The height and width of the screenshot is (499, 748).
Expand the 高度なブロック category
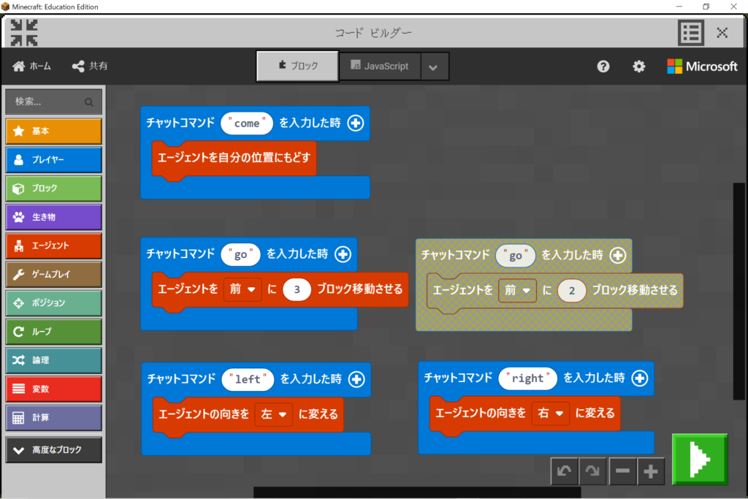pos(53,450)
